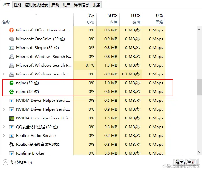Click the Runtime Broker icon

coord(12,153)
